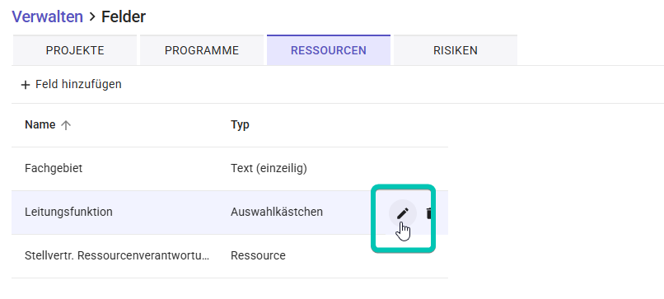Click the plus icon beside Feld hinzufügen
Screen dimensions: 664x299
click(26, 85)
